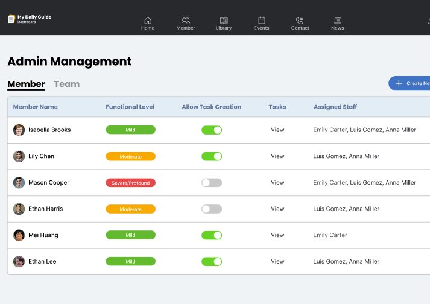This screenshot has width=430, height=304.
Task: Click Isabella Brooks' avatar
Action: pos(19,130)
